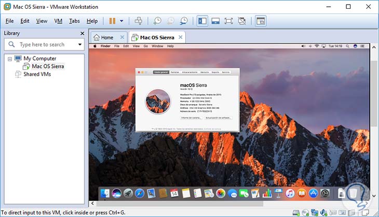This screenshot has height=217, width=379.
Task: Open Launchpad from the dock
Action: [128, 193]
